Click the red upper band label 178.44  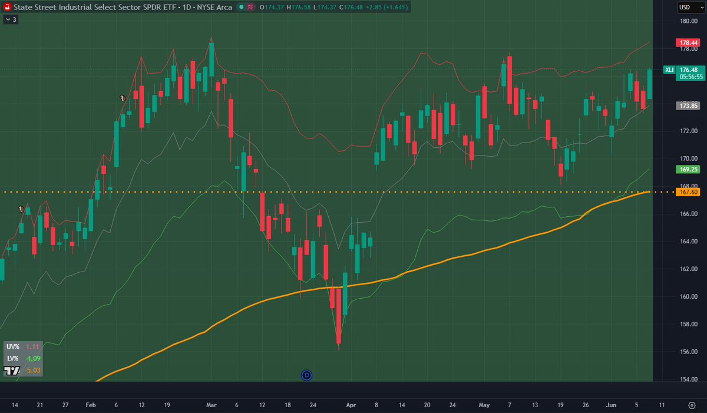pyautogui.click(x=688, y=43)
